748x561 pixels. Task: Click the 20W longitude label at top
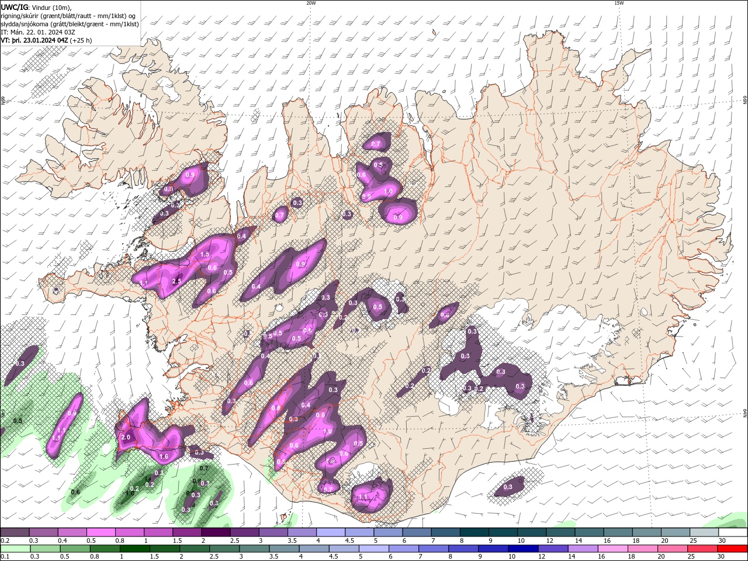click(311, 3)
